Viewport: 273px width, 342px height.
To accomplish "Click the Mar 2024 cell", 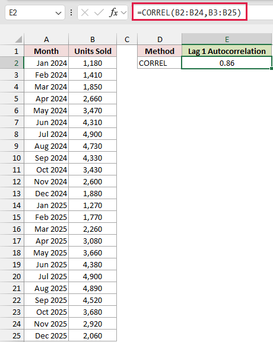I will click(x=46, y=87).
